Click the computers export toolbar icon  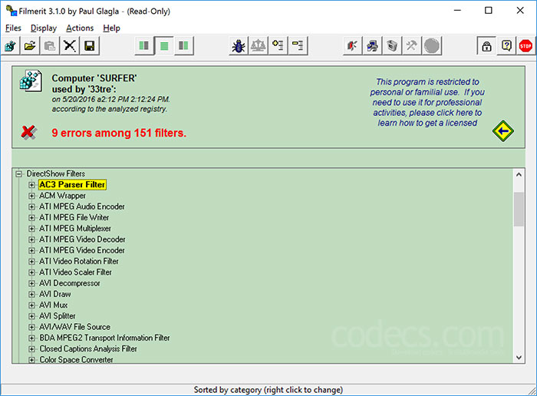click(x=372, y=45)
